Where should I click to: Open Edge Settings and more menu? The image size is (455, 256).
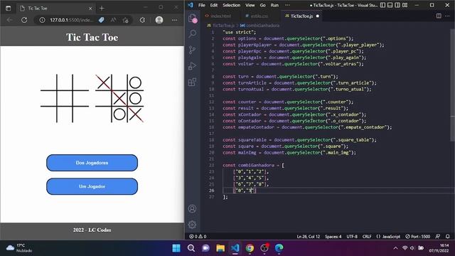(x=174, y=20)
